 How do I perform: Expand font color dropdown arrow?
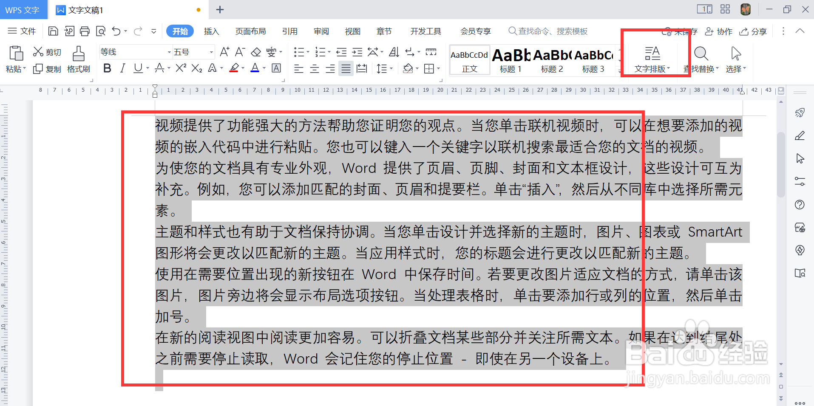coord(264,68)
